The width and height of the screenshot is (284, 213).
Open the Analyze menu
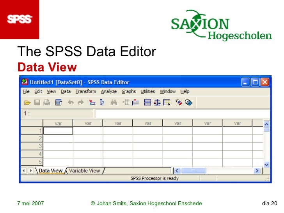tap(109, 91)
